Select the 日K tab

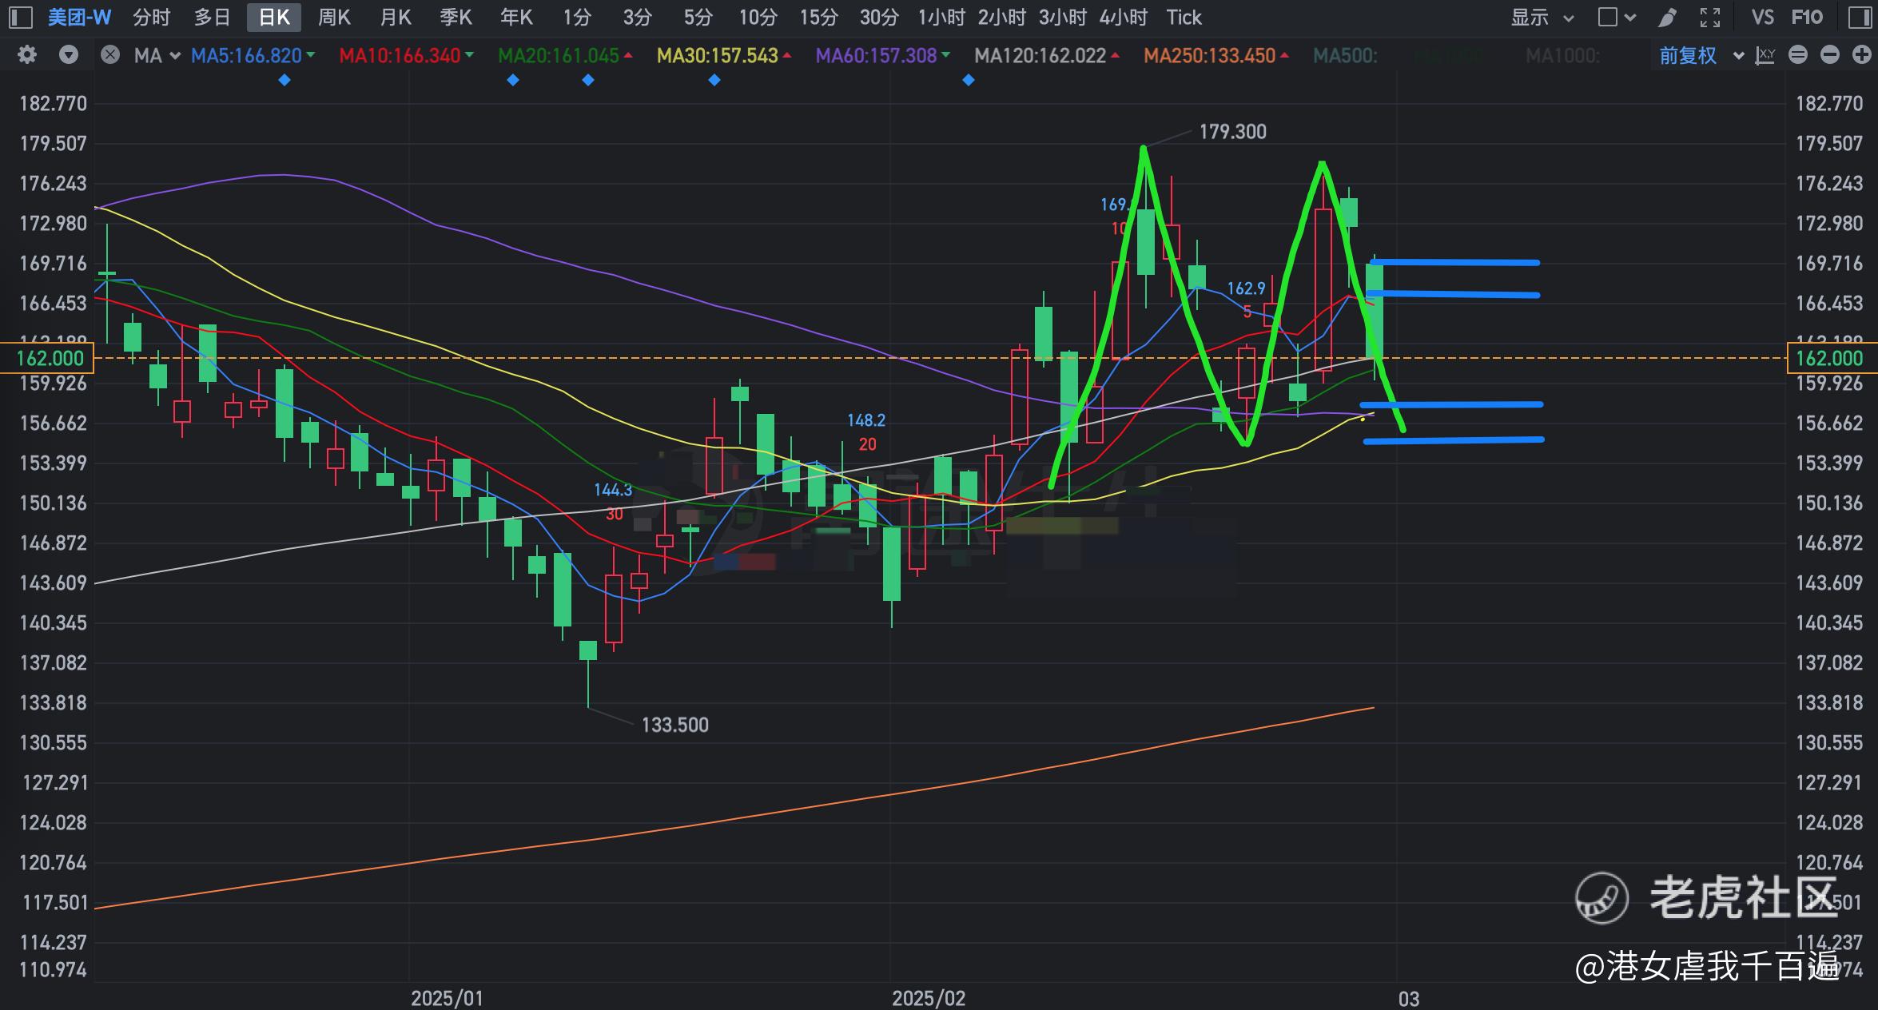(x=274, y=17)
